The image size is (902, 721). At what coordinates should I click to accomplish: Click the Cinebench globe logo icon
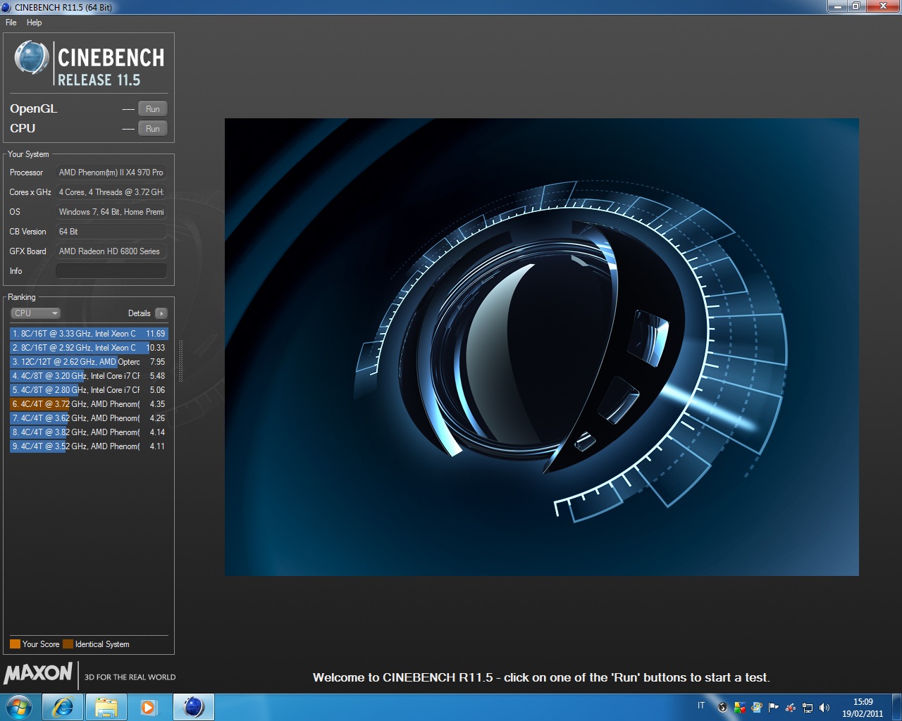click(32, 58)
